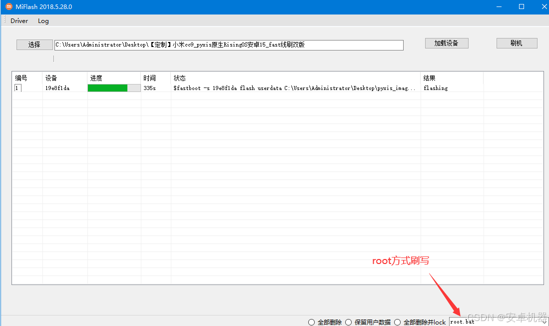
Task: Select row number 1 cell
Action: [17, 88]
